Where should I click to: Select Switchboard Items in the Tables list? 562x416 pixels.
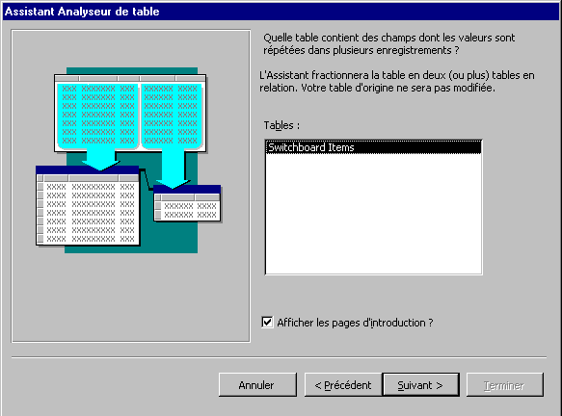373,147
